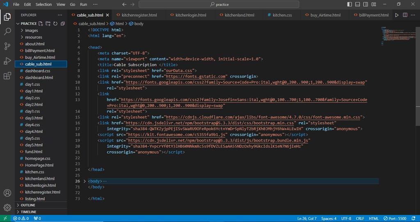420x222 pixels.
Task: Open the html breadcrumb dropdown
Action: click(117, 24)
